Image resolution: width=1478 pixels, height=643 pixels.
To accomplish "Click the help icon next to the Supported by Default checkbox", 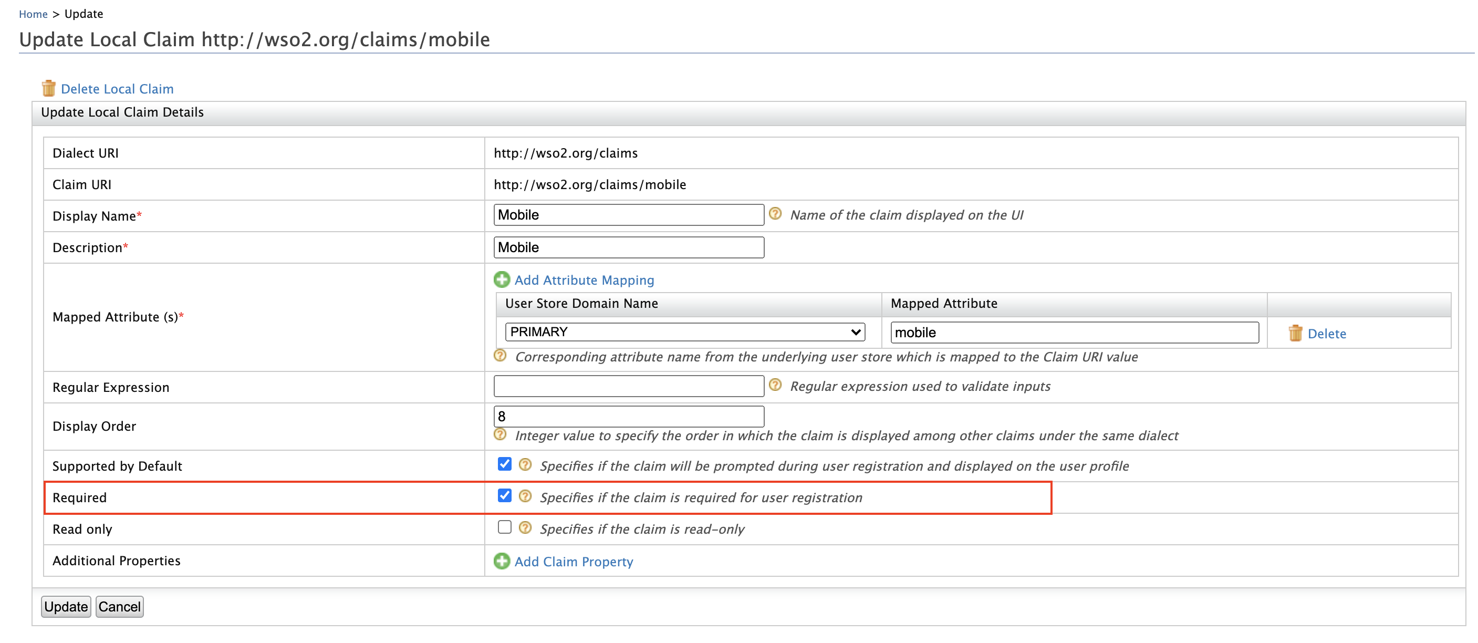I will (524, 464).
